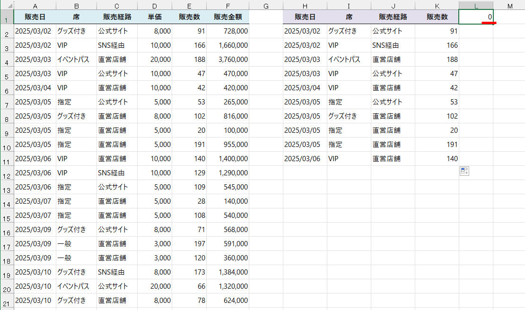Select column L header
This screenshot has height=310, width=525.
[476, 6]
